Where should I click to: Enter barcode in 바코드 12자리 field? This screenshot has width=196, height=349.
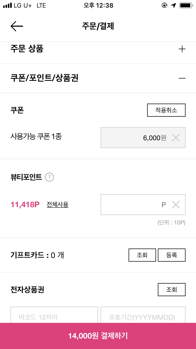(54, 315)
